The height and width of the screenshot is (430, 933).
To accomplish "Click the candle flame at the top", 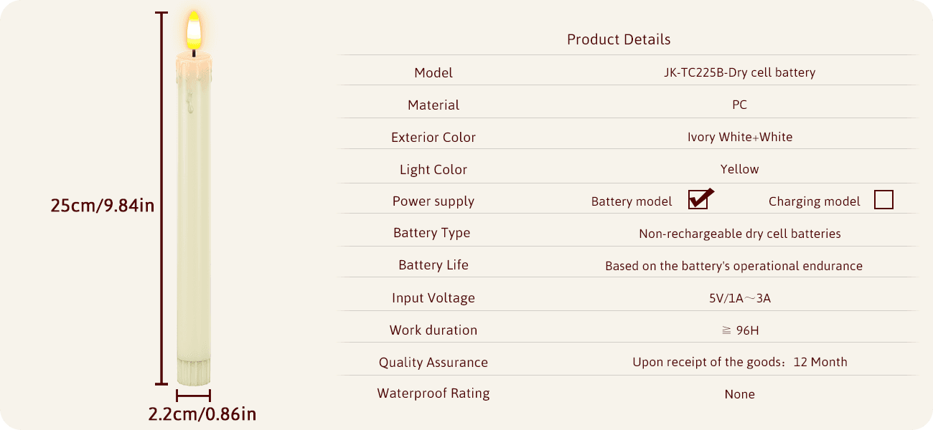I will [194, 30].
